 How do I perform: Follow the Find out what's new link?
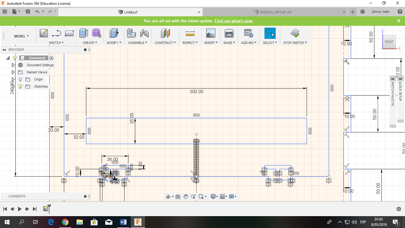[x=234, y=21]
